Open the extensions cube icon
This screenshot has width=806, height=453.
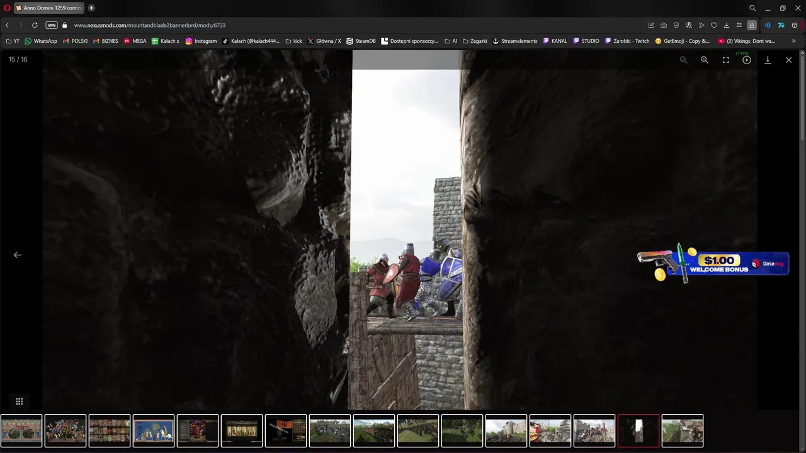[x=795, y=25]
